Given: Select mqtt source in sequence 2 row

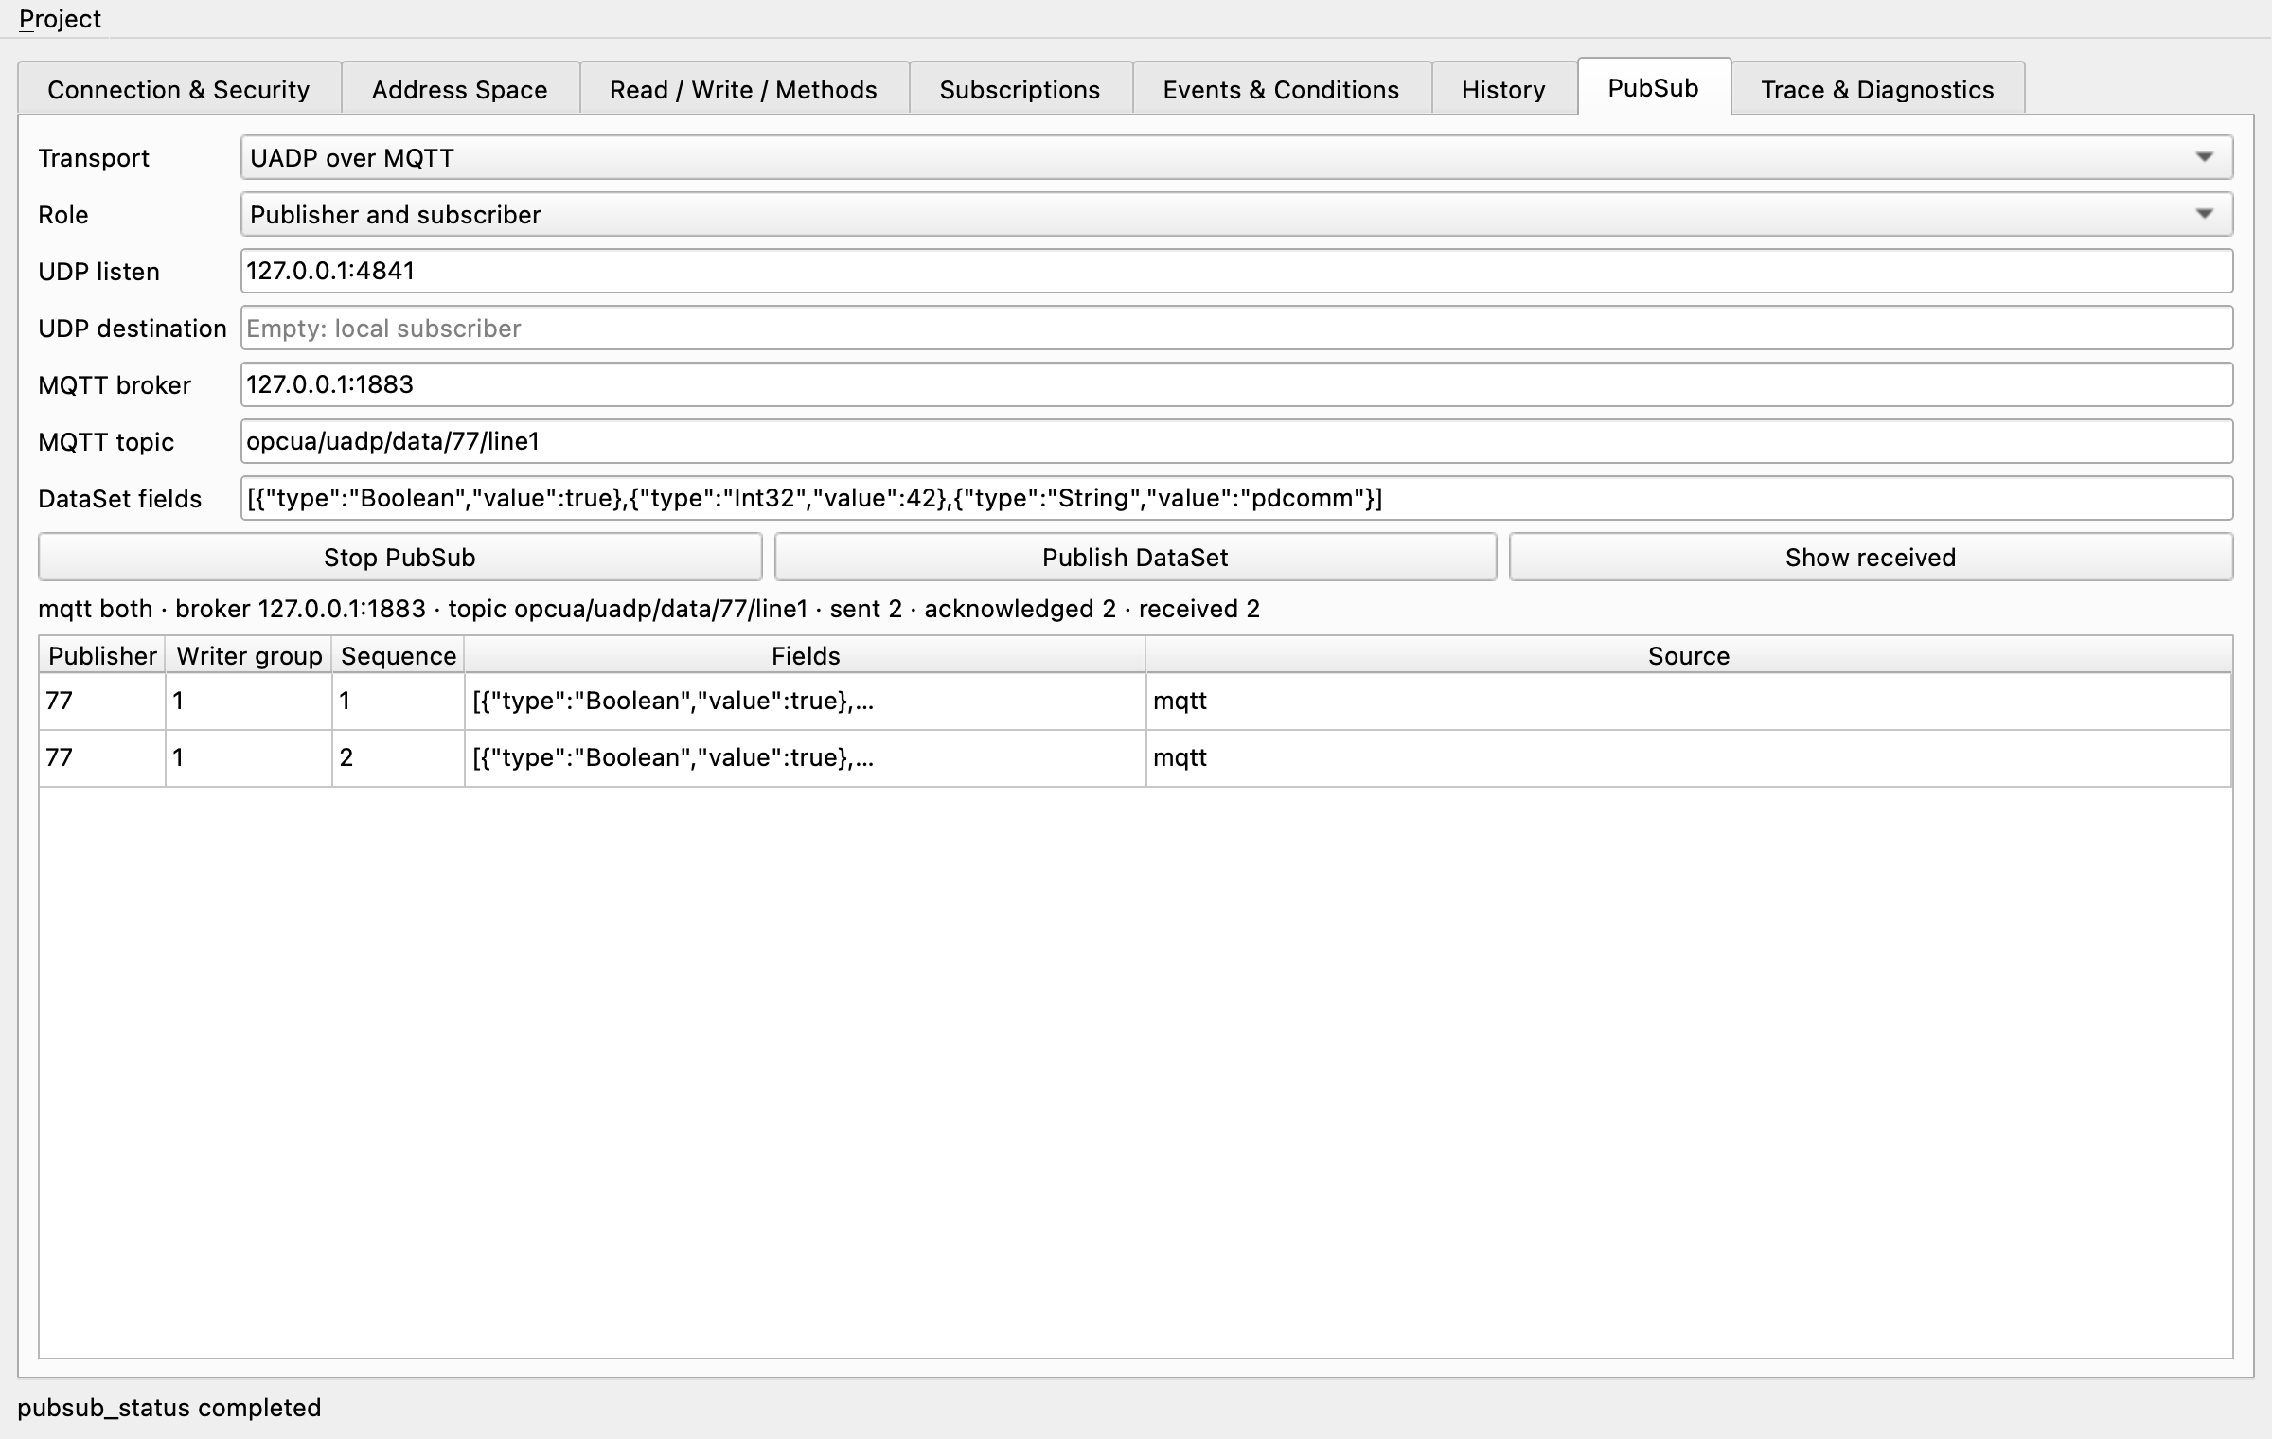Looking at the screenshot, I should click(1689, 757).
